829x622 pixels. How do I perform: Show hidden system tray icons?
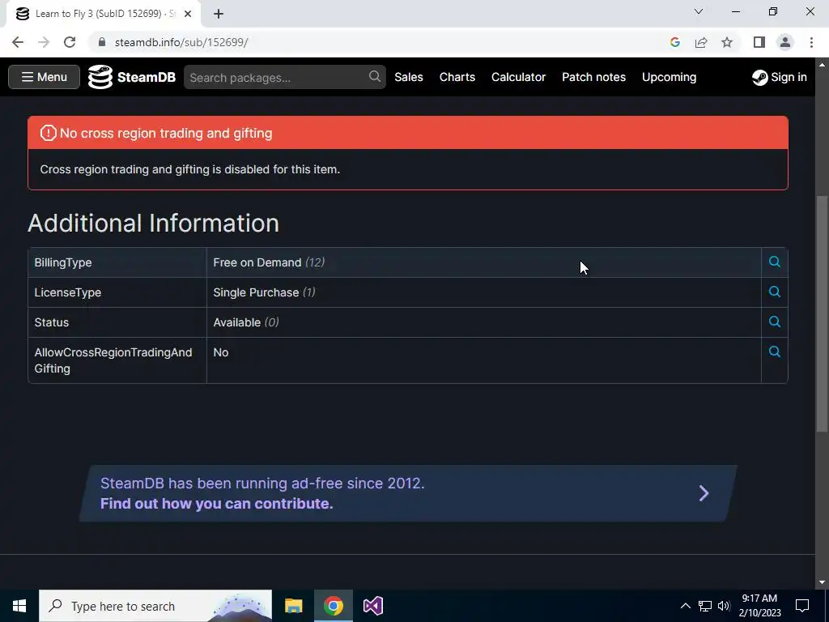[x=685, y=606]
